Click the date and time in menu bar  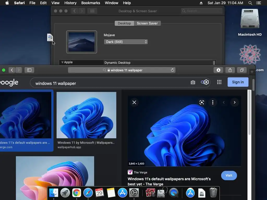[225, 3]
